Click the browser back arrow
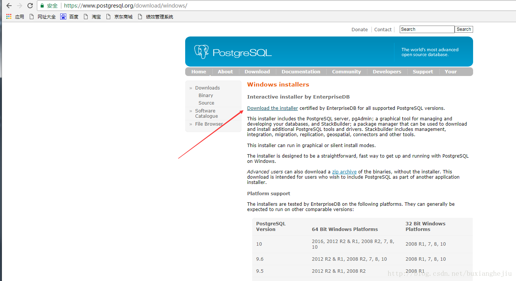 coord(9,6)
